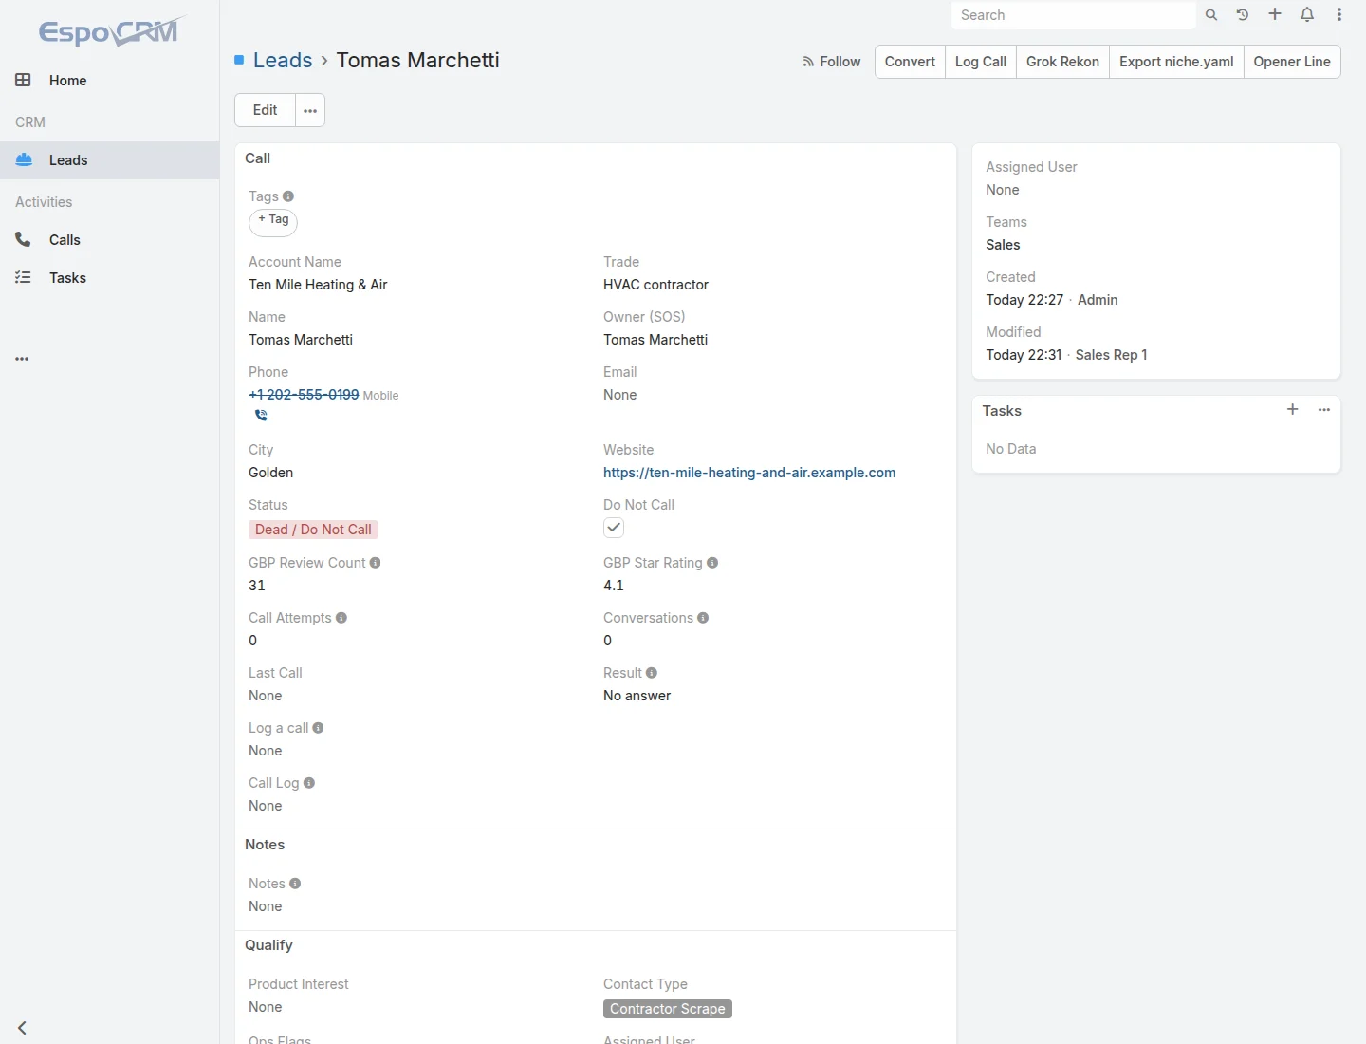This screenshot has width=1366, height=1044.
Task: Toggle the Do Not Call checkbox
Action: (x=614, y=528)
